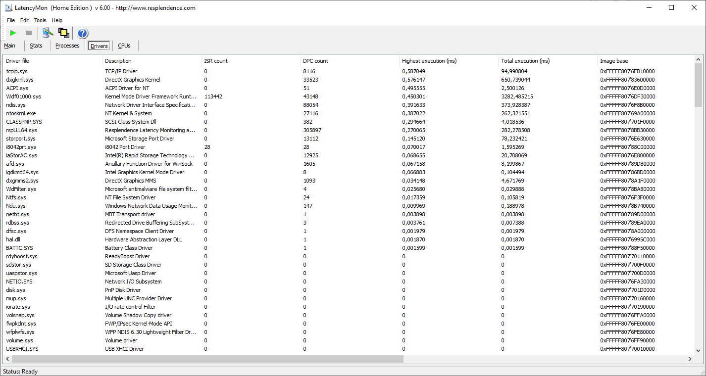This screenshot has height=376, width=706.
Task: Select the ntoskrnl.exe driver row
Action: coord(349,113)
